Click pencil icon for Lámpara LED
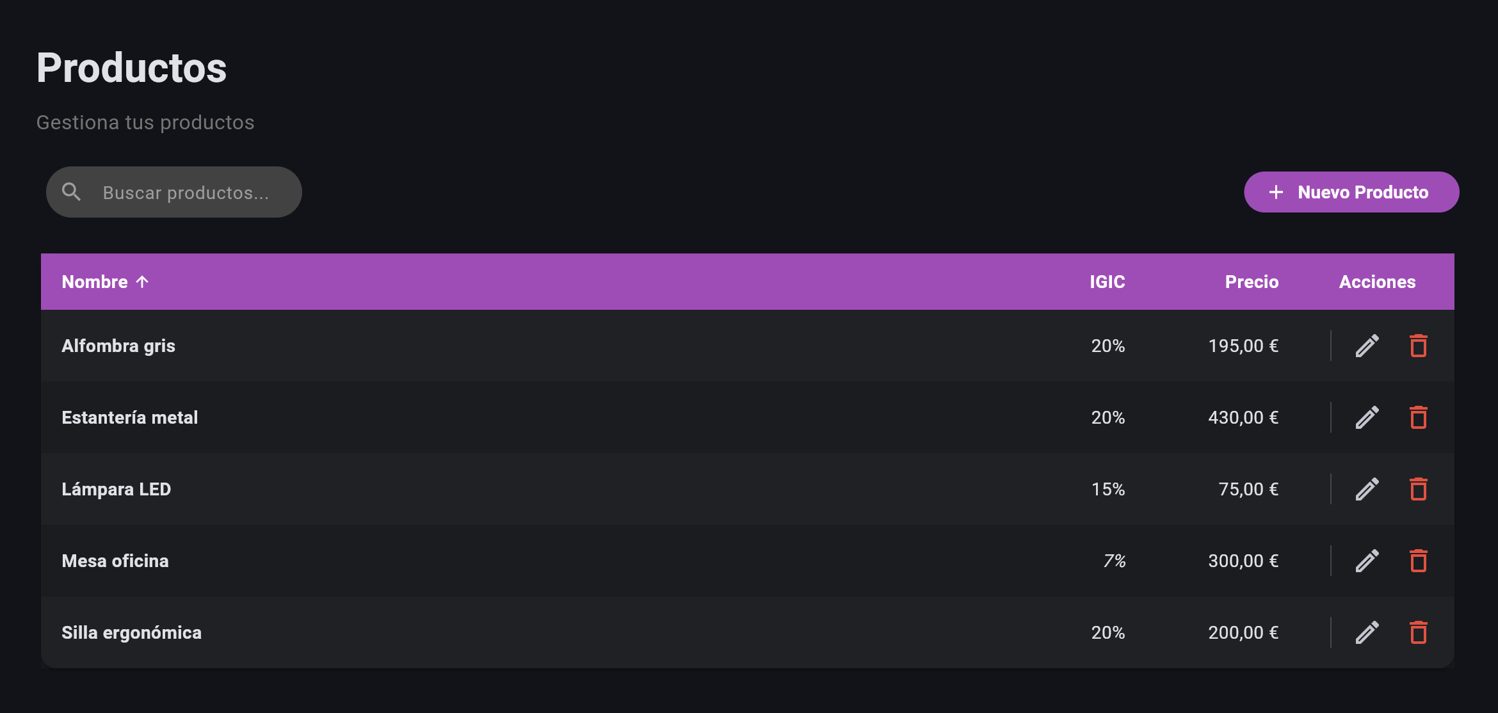 coord(1367,489)
